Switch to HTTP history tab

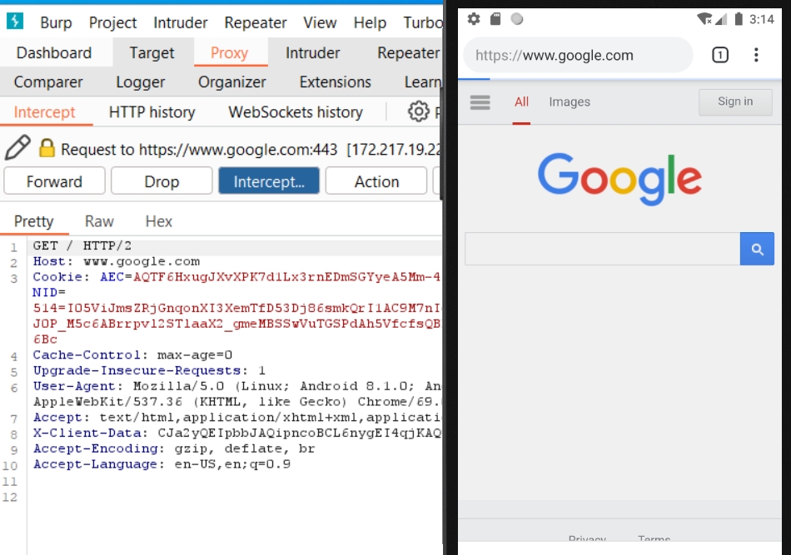coord(152,111)
